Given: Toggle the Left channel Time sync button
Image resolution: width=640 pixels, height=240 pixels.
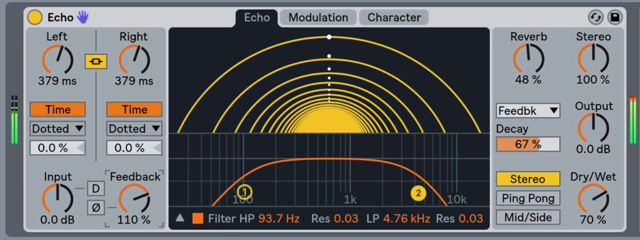Looking at the screenshot, I should 58,110.
